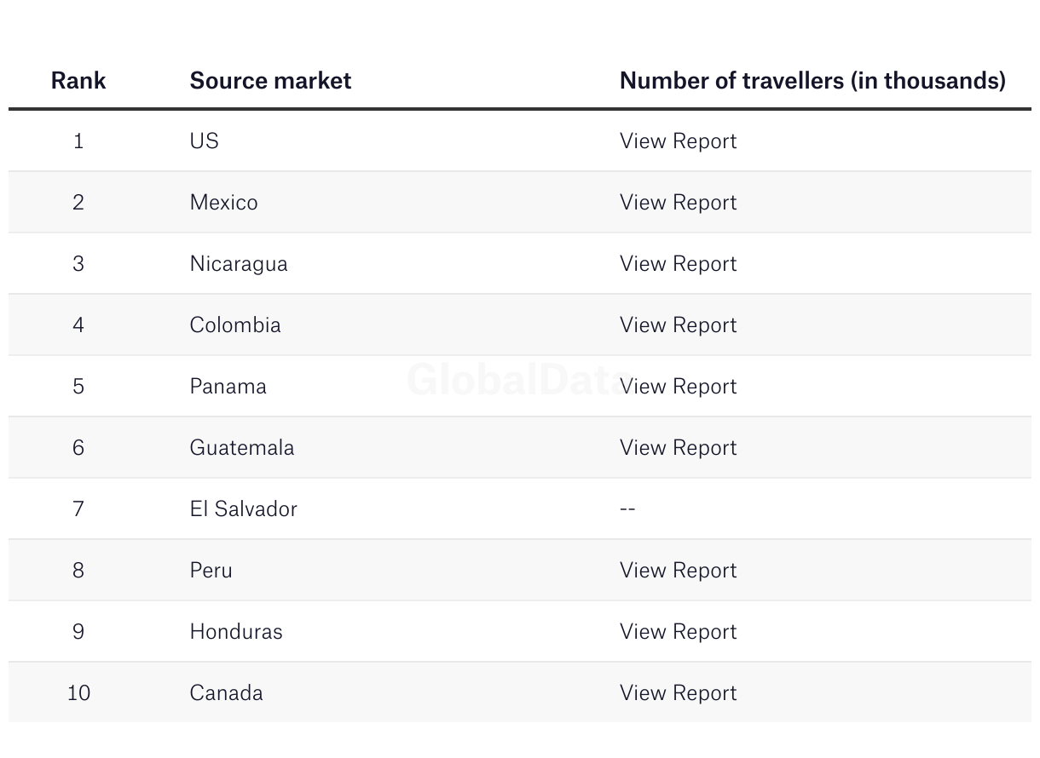The width and height of the screenshot is (1040, 758).
Task: Click the Guatemala source market name
Action: pyautogui.click(x=242, y=448)
